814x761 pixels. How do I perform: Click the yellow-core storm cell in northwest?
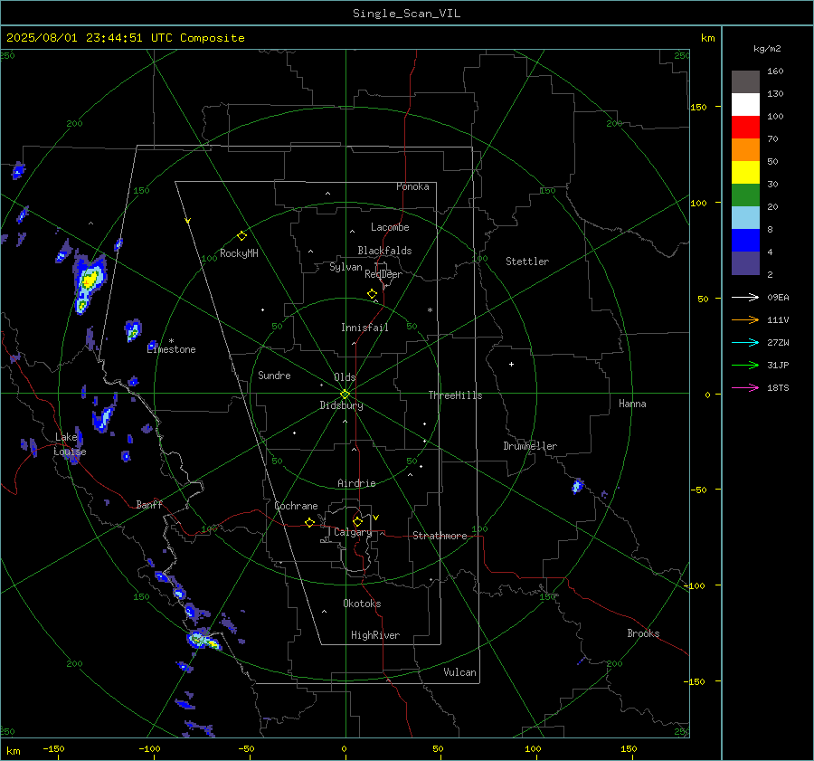click(90, 282)
